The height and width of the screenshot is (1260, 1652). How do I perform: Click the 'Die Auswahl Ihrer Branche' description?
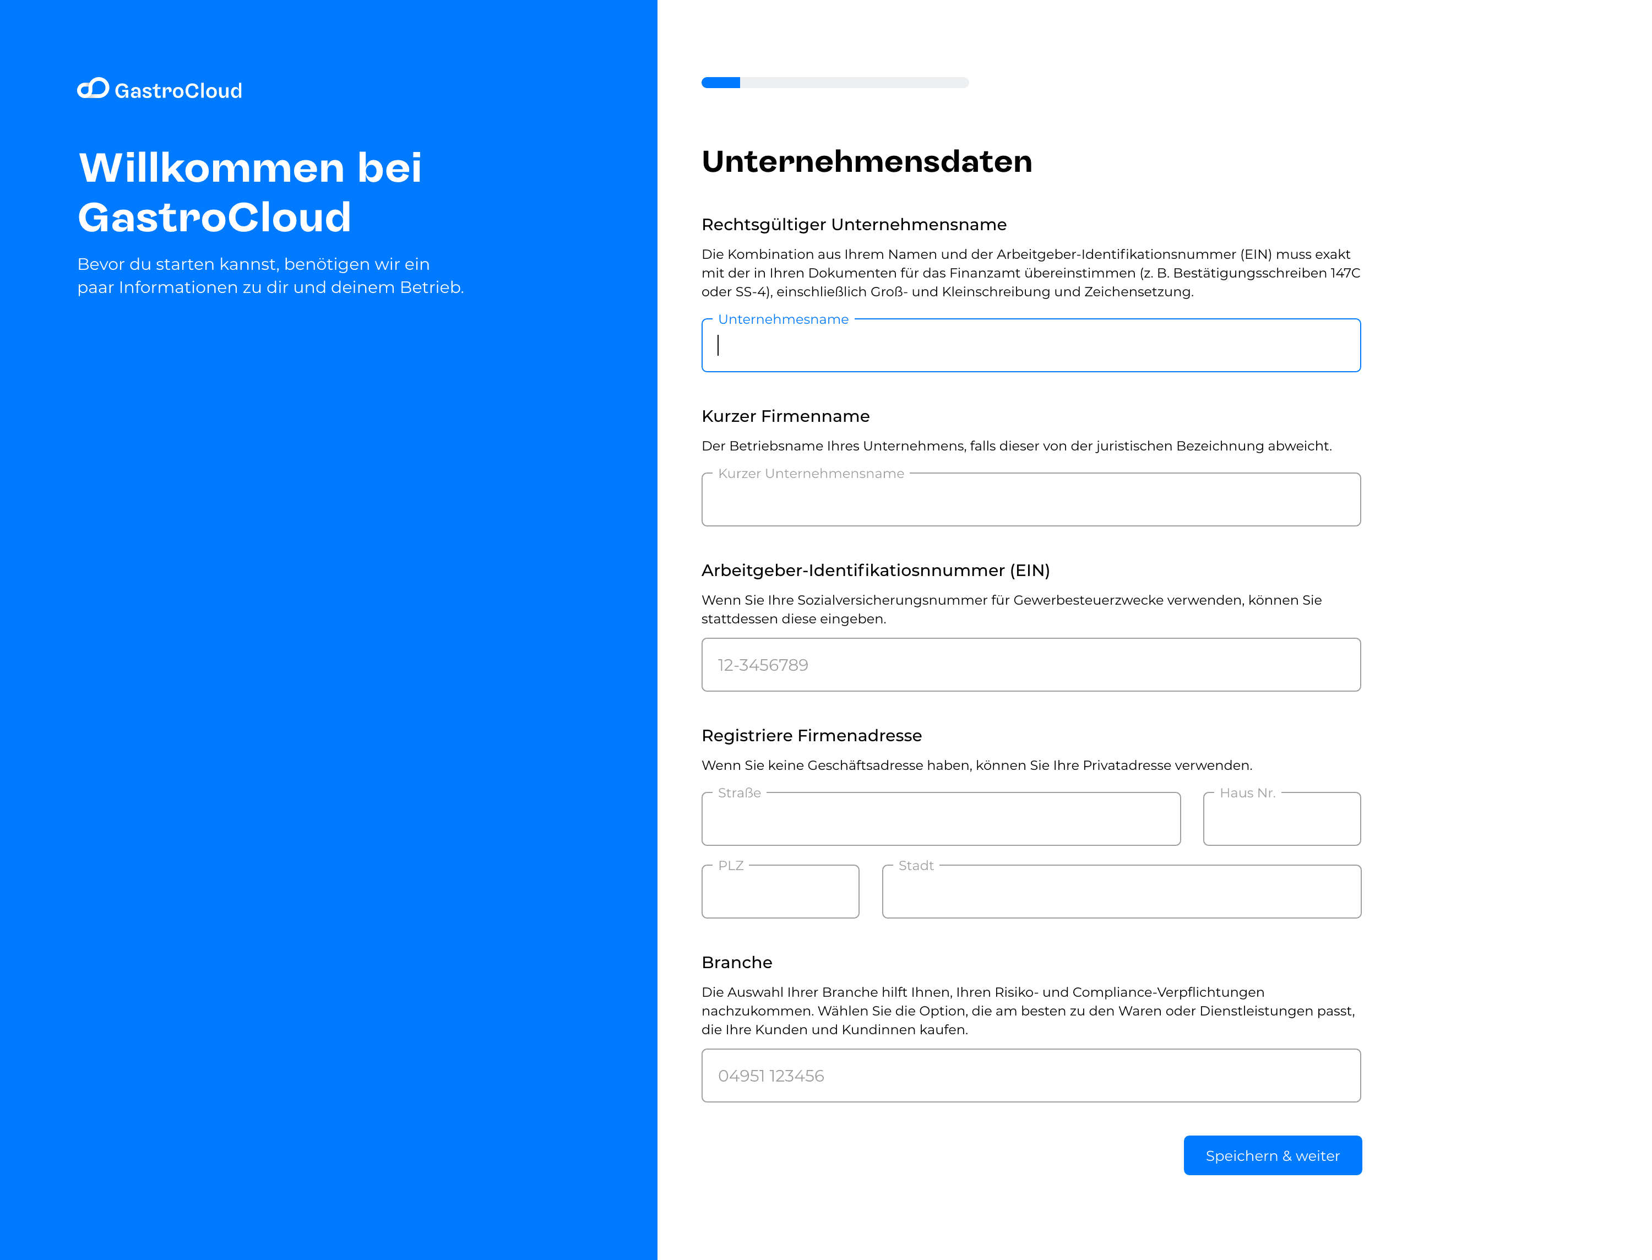click(1028, 1011)
